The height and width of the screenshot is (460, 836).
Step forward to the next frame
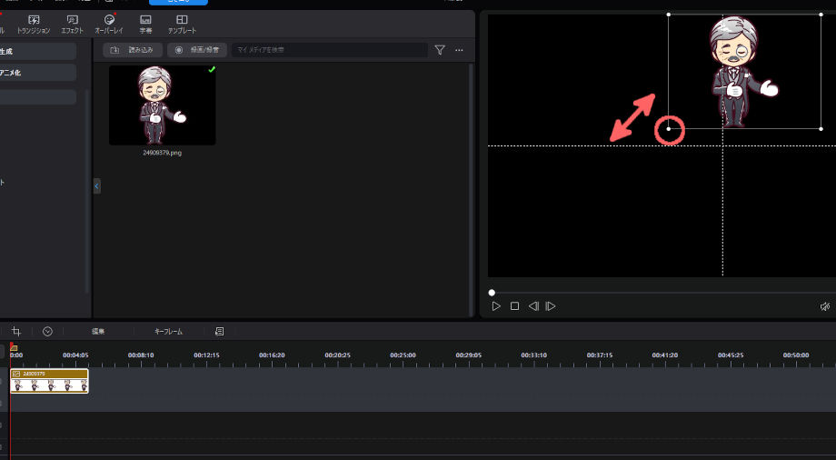550,306
